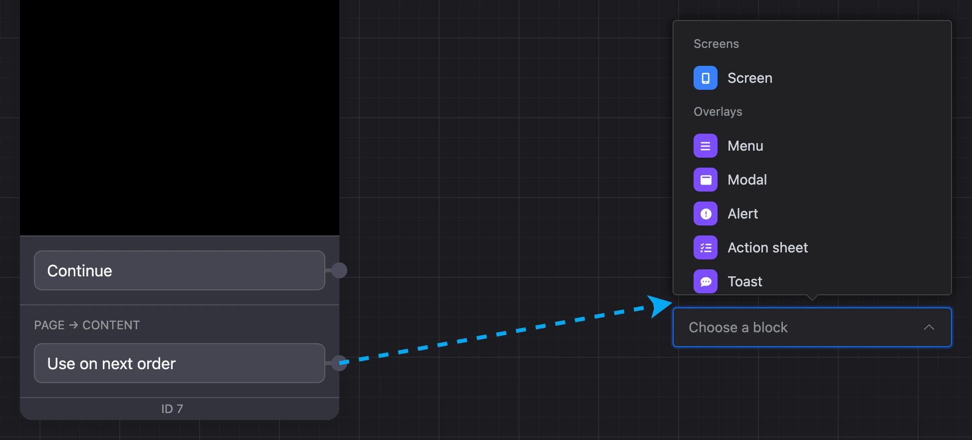Image resolution: width=972 pixels, height=440 pixels.
Task: Click the Action sheet checklist icon
Action: [x=705, y=247]
